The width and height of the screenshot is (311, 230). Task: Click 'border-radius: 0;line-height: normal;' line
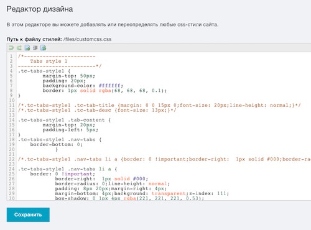point(113,183)
